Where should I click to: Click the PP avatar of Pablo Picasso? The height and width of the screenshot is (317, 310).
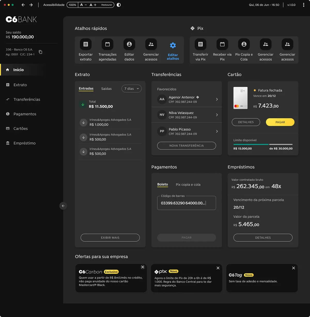(x=162, y=131)
